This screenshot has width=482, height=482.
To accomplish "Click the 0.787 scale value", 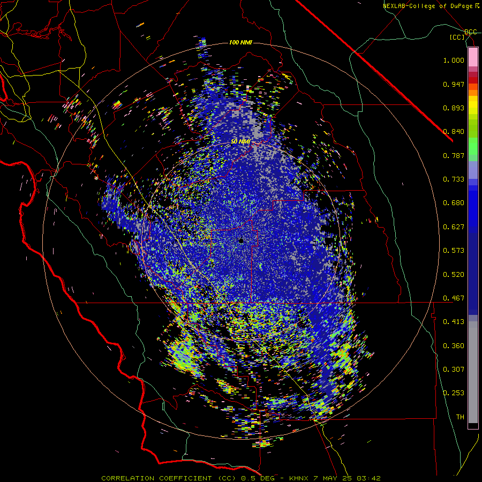I will [x=454, y=155].
